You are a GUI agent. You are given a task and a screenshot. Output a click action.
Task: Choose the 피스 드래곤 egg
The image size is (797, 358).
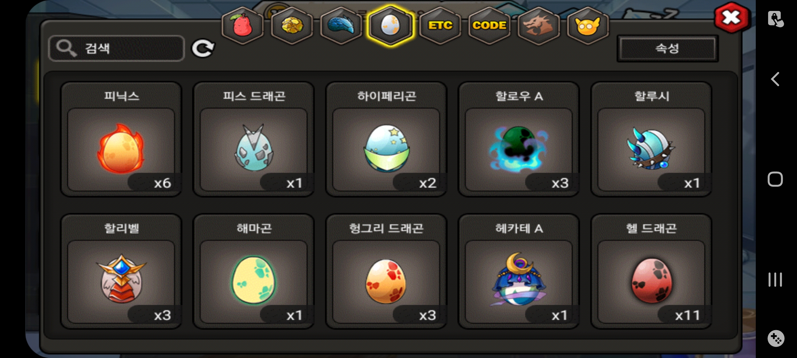[254, 139]
